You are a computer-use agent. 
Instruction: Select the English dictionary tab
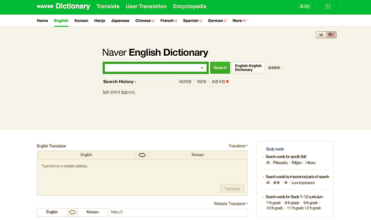point(61,21)
